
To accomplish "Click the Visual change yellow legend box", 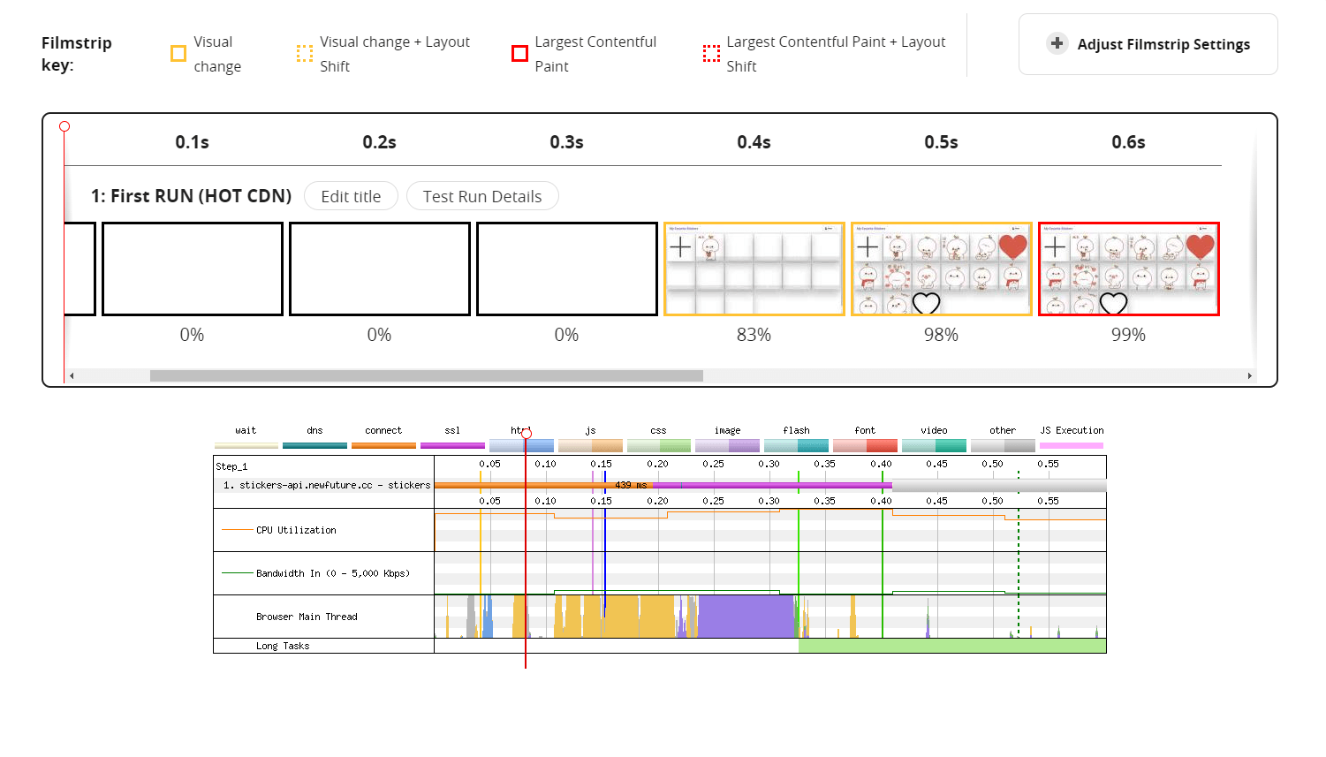I will click(x=178, y=54).
